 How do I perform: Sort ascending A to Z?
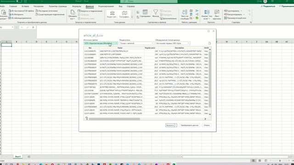pyautogui.click(x=138, y=12)
